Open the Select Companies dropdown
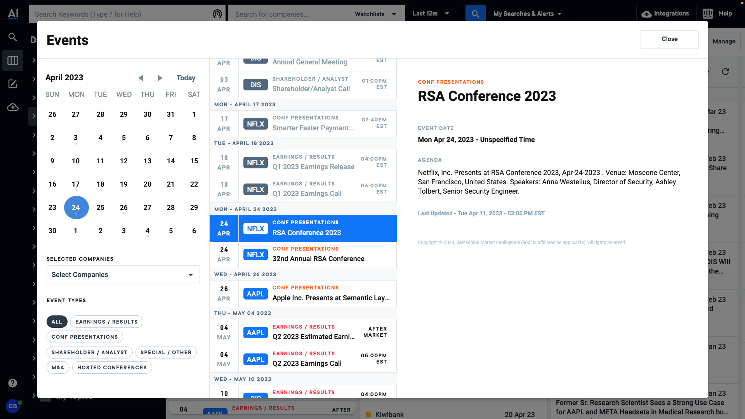The image size is (745, 419). (123, 275)
